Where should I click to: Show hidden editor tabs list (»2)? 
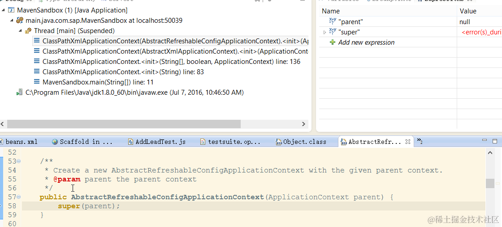[x=420, y=141]
